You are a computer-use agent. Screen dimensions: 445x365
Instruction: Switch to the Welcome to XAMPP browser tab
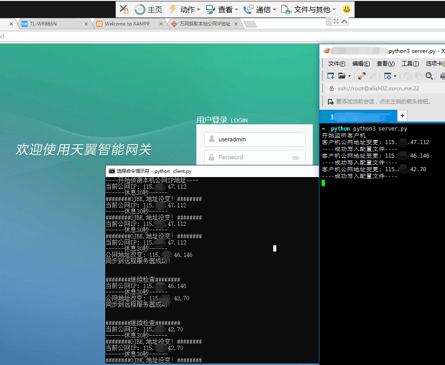127,24
